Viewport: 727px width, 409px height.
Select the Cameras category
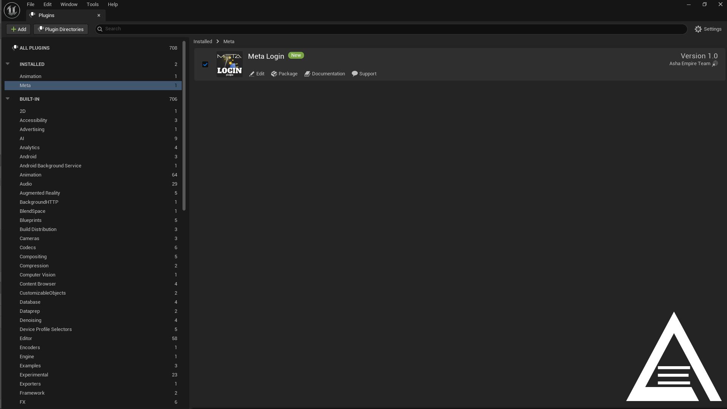93,239
